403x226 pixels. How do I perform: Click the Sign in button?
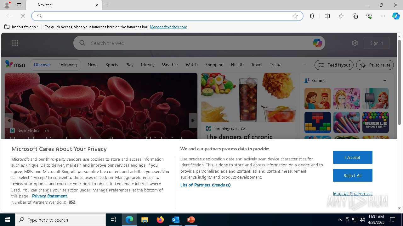[377, 43]
